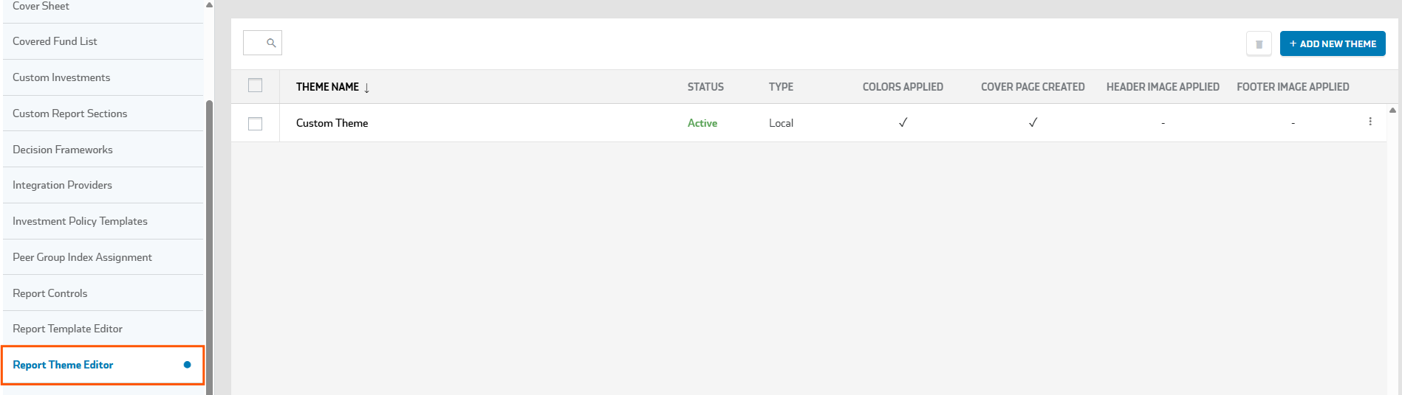Sort by Status column header
1402x395 pixels.
click(x=705, y=87)
